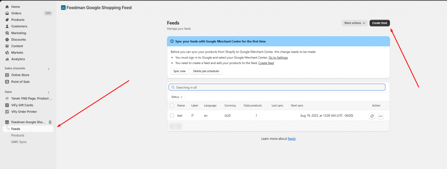Click the Home icon in the sidebar
Image resolution: width=447 pixels, height=169 pixels.
pos(7,7)
